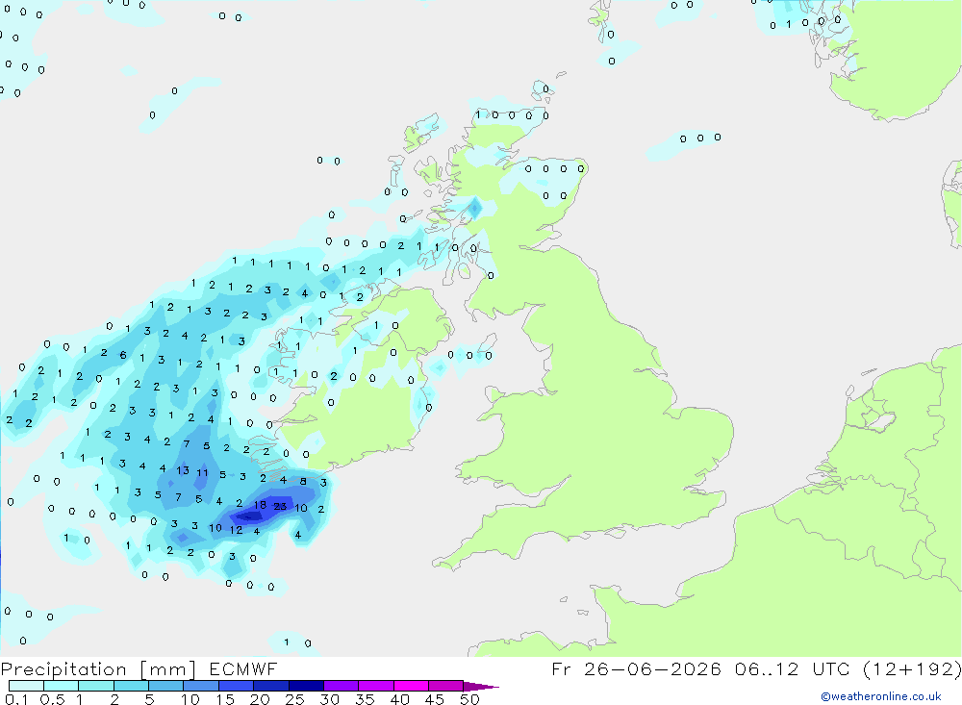Click the '25' legend label
Image resolution: width=962 pixels, height=705 pixels.
[294, 699]
